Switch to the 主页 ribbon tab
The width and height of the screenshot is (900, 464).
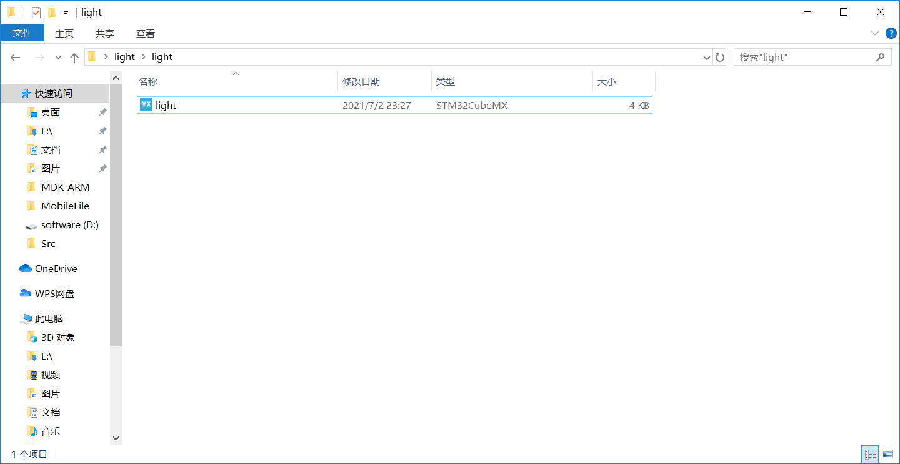[x=64, y=34]
